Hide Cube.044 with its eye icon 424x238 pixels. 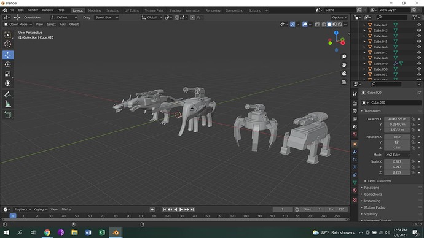(419, 36)
